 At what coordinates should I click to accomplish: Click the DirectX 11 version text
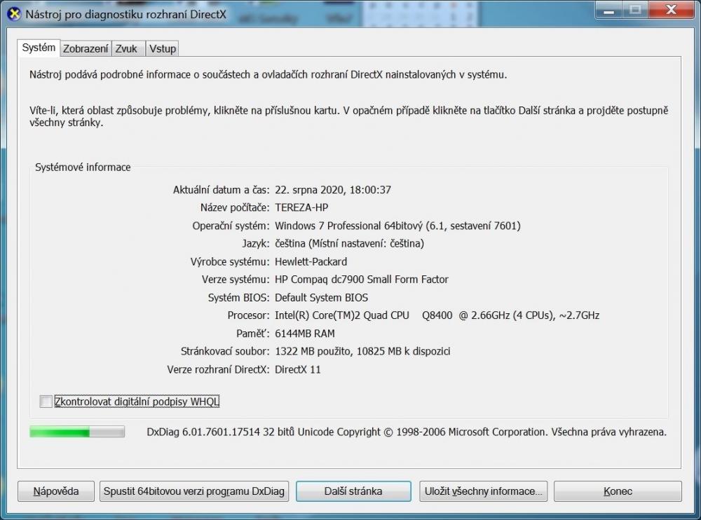pyautogui.click(x=298, y=369)
